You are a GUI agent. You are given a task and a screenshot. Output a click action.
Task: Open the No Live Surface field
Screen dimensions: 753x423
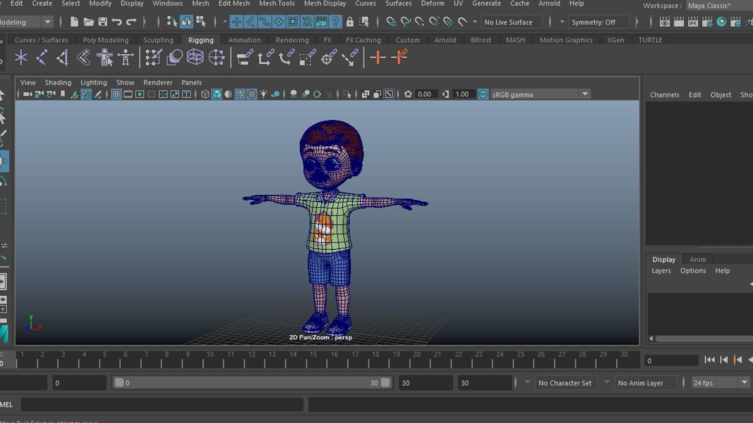(x=511, y=22)
